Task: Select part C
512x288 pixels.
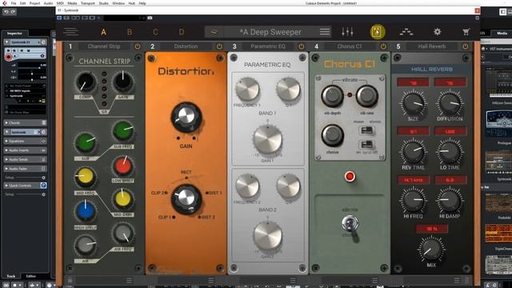Action: pos(155,32)
